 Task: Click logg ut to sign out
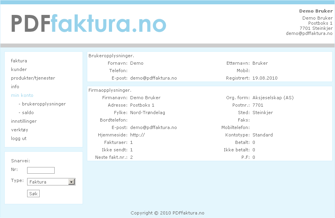pyautogui.click(x=18, y=138)
